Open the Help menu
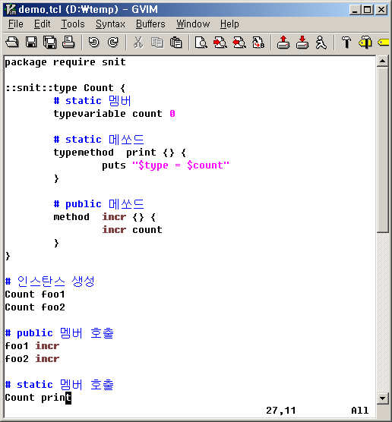The width and height of the screenshot is (392, 422). [x=229, y=24]
